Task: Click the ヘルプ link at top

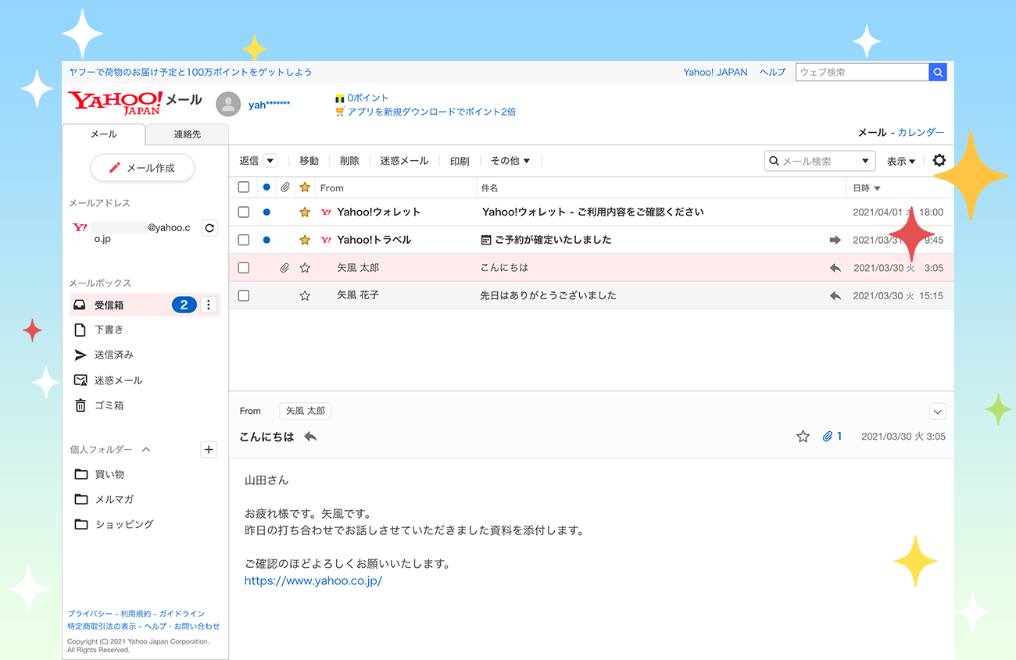Action: tap(772, 72)
